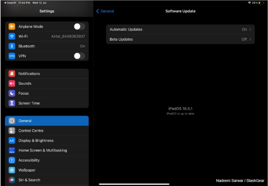
Task: Tap the Software Update title
Action: (180, 11)
